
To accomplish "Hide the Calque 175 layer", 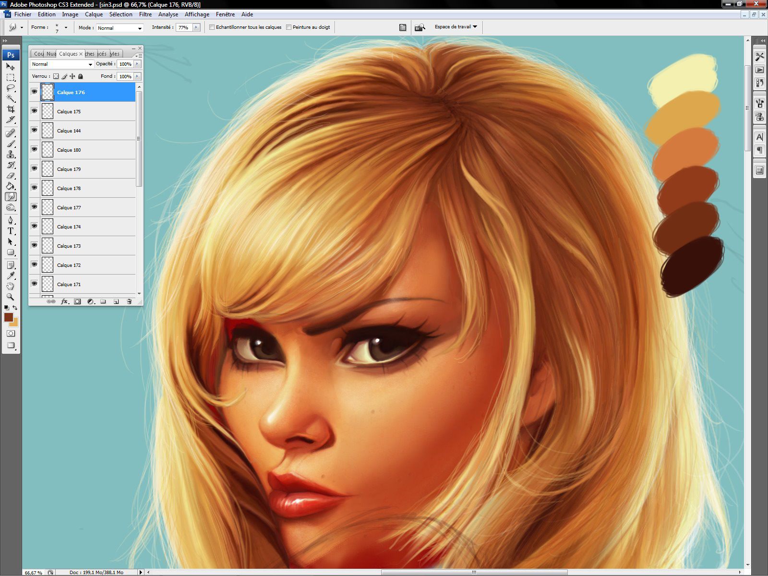I will [34, 111].
